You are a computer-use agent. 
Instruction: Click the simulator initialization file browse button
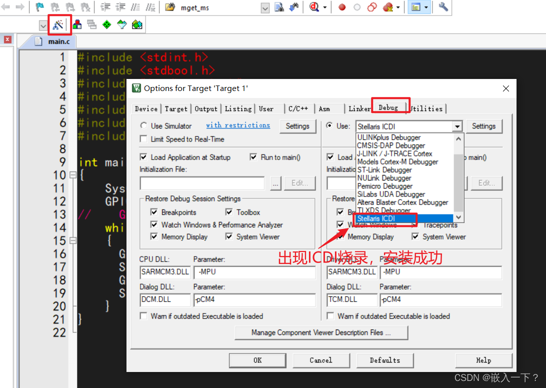point(275,183)
